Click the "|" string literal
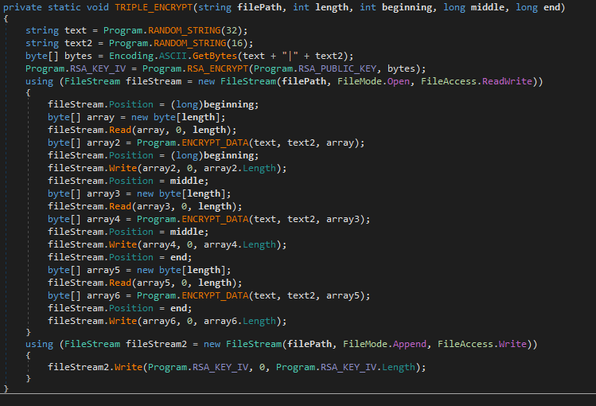Viewport: 596px width, 406px height. click(290, 56)
